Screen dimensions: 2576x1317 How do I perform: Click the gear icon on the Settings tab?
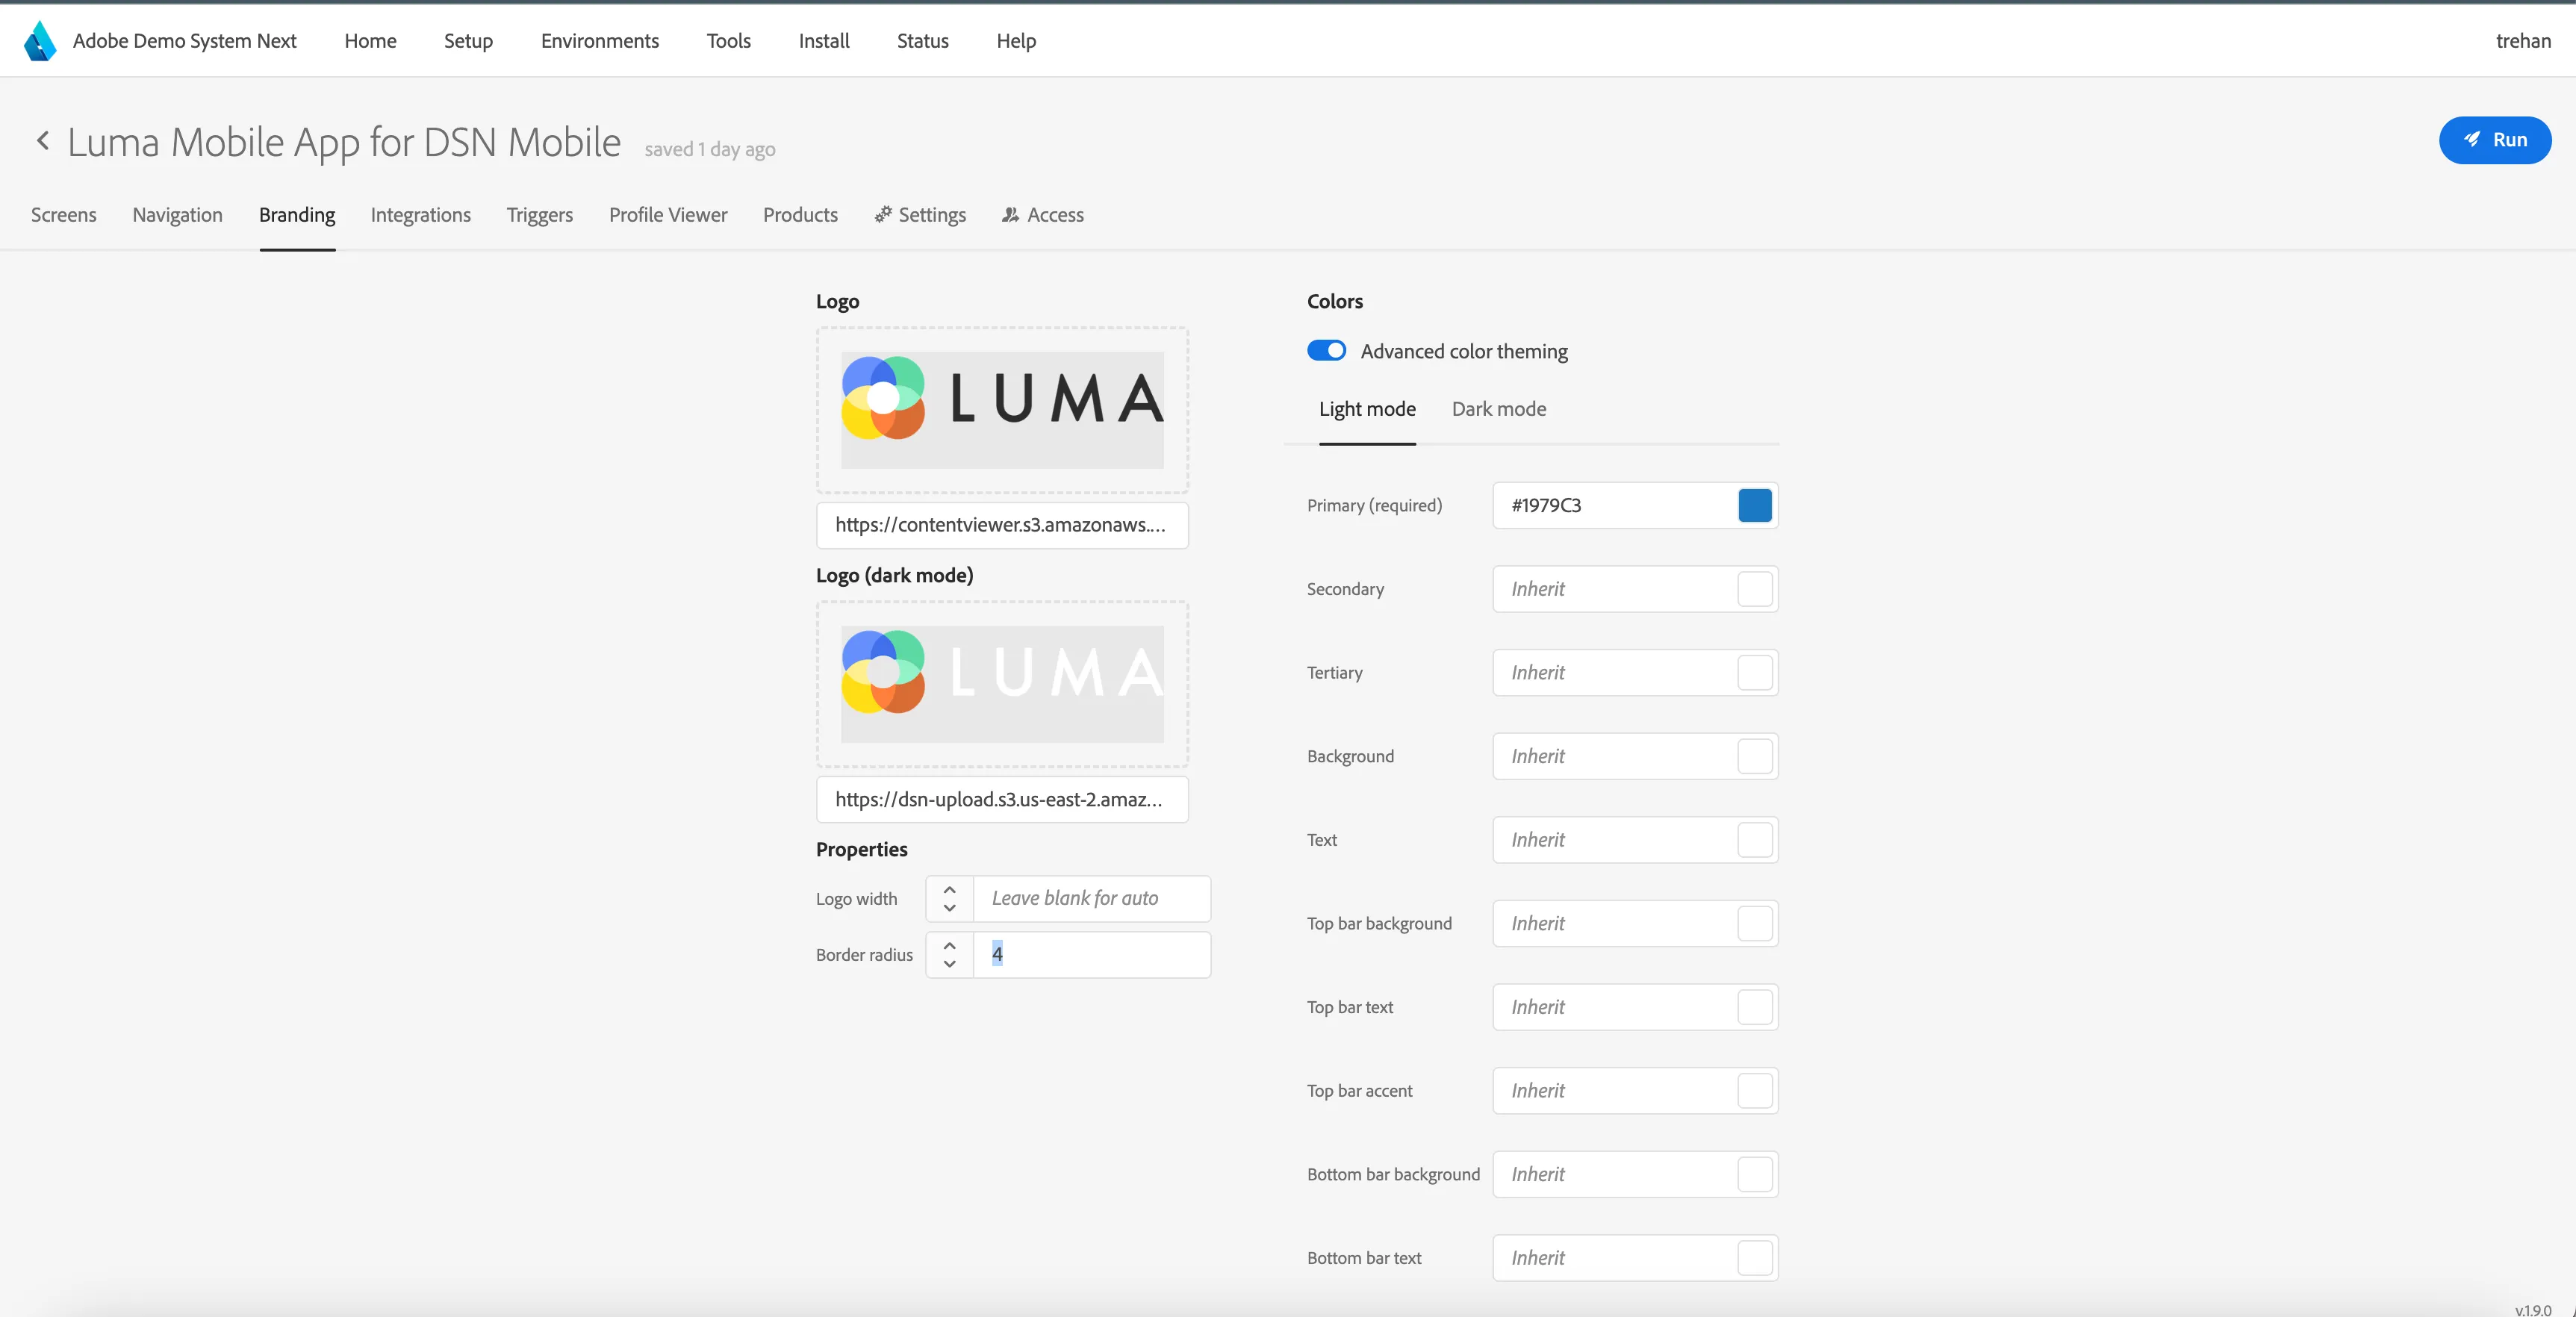(x=883, y=214)
